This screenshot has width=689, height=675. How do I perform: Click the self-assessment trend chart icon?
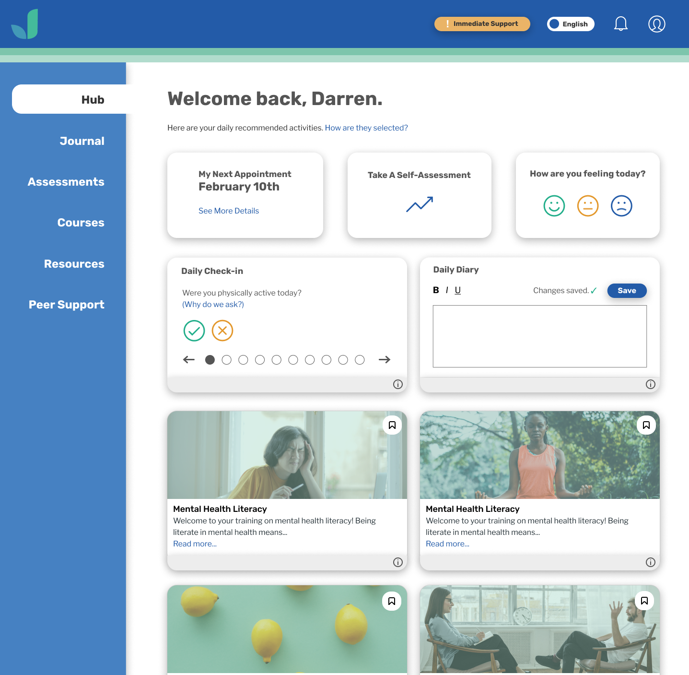click(419, 204)
